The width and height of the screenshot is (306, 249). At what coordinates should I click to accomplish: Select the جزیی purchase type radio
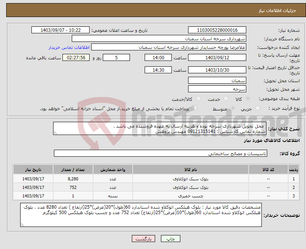(258, 108)
